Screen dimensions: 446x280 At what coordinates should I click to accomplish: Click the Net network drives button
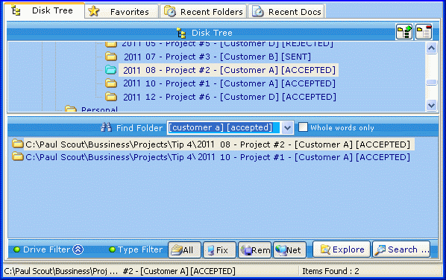tap(289, 250)
